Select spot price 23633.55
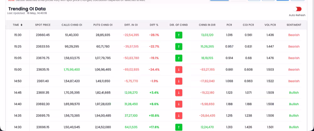The height and width of the screenshot is (131, 314). click(43, 47)
